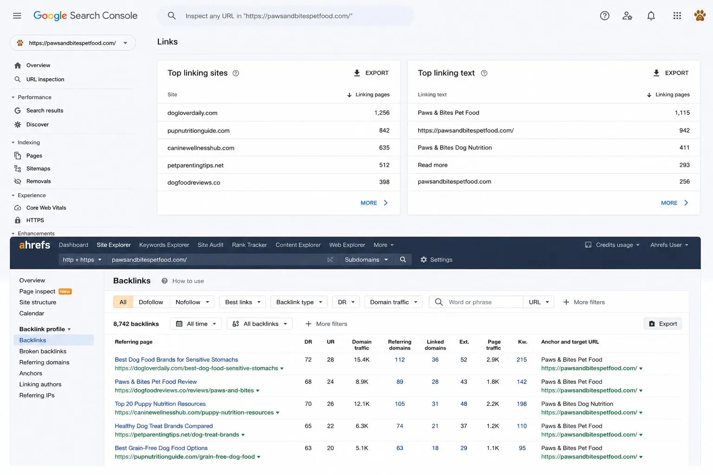713x475 pixels.
Task: Open Sitemaps in the sidebar
Action: 38,168
